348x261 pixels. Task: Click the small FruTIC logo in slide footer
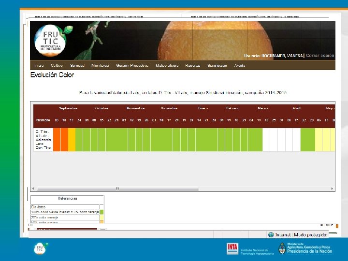(x=41, y=248)
